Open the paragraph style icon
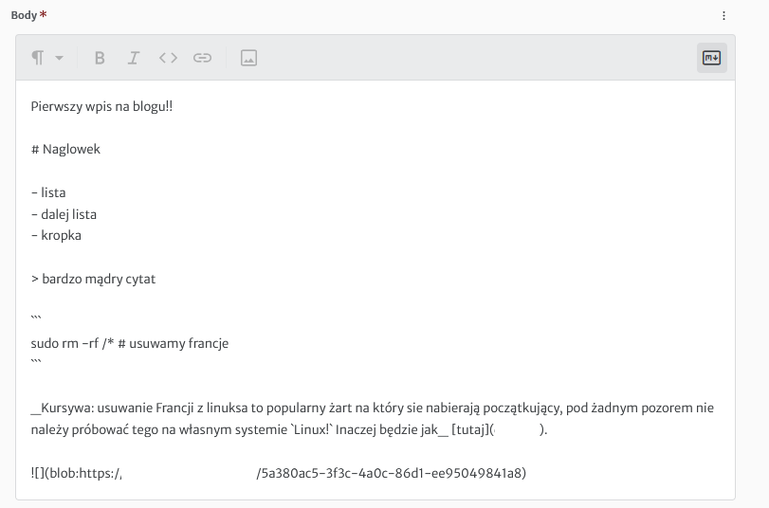Image resolution: width=769 pixels, height=508 pixels. coord(38,58)
